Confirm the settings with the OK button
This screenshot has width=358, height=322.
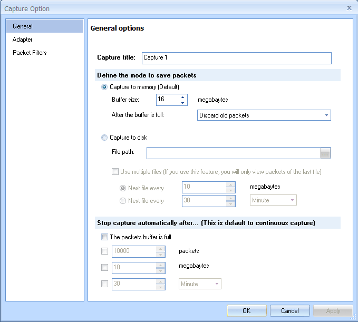247,311
